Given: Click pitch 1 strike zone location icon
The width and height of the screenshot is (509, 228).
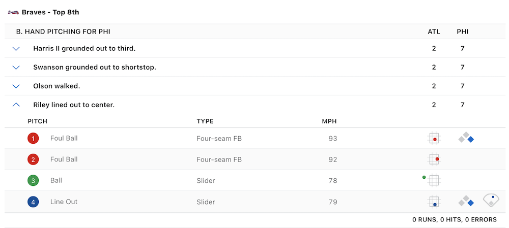Looking at the screenshot, I should click(x=434, y=138).
